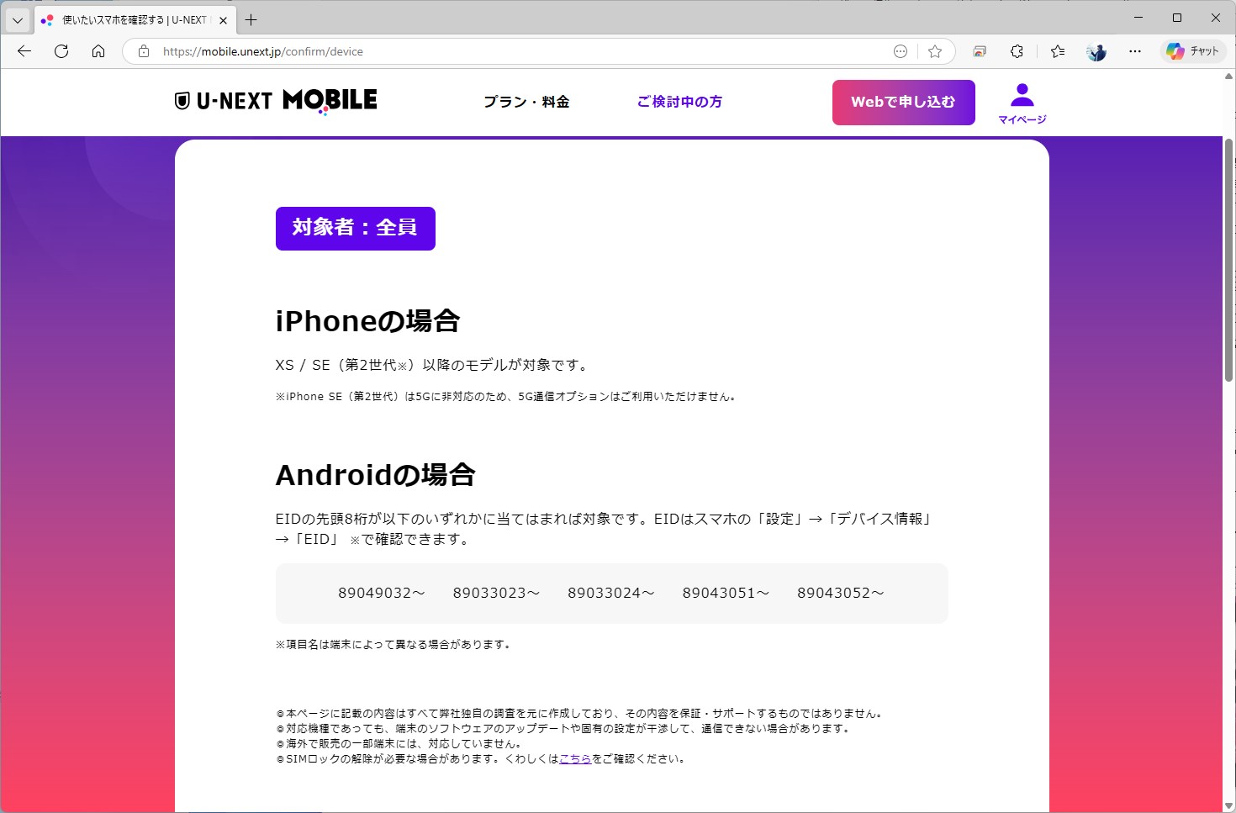The image size is (1236, 813).
Task: Open the Copilot チャット button
Action: click(1192, 51)
